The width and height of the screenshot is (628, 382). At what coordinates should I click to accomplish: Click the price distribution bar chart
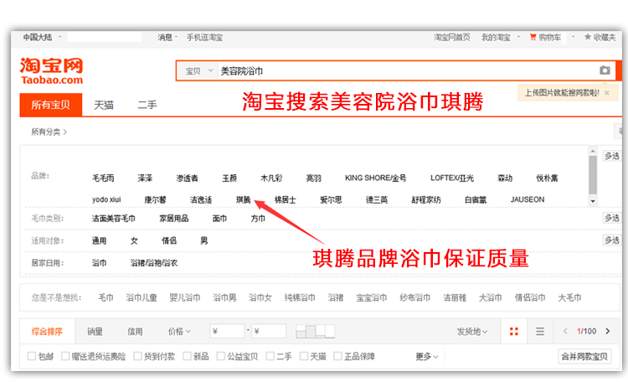click(x=315, y=331)
